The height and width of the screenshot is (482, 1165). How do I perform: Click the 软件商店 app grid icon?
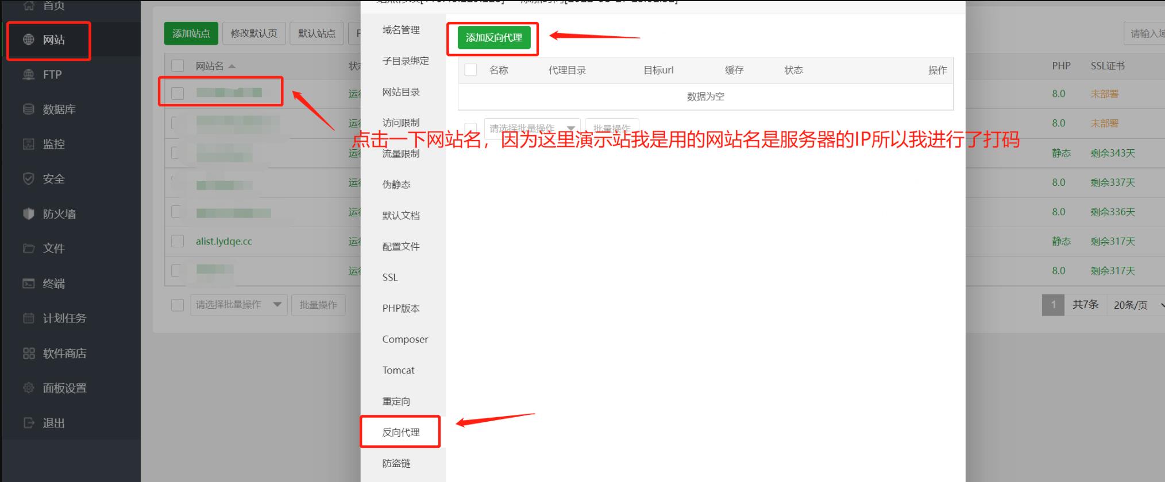pos(29,353)
